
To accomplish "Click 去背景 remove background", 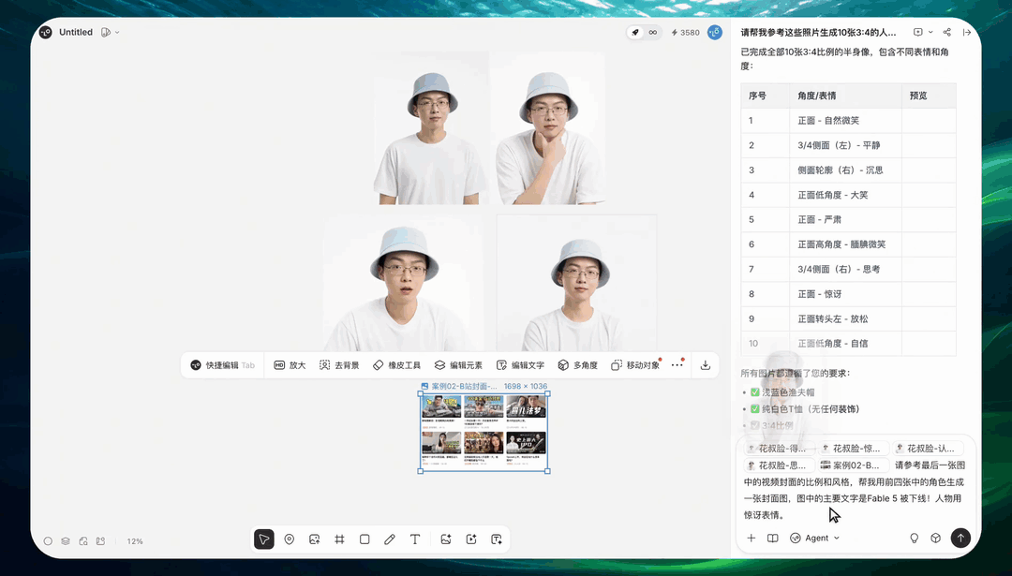I will pos(339,365).
